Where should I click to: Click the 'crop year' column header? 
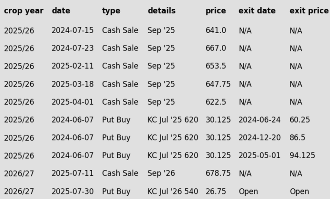(24, 11)
